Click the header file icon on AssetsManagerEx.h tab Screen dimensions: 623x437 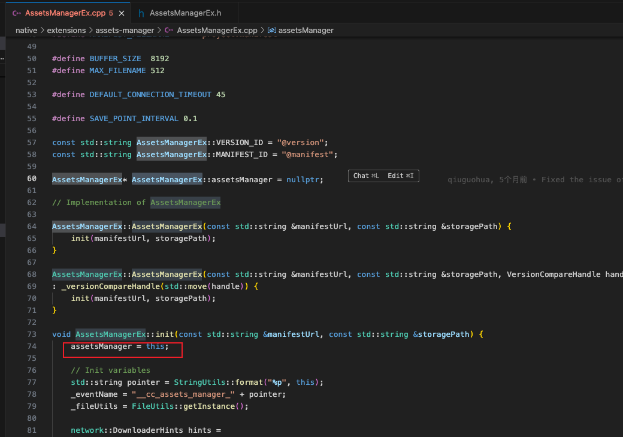[141, 14]
